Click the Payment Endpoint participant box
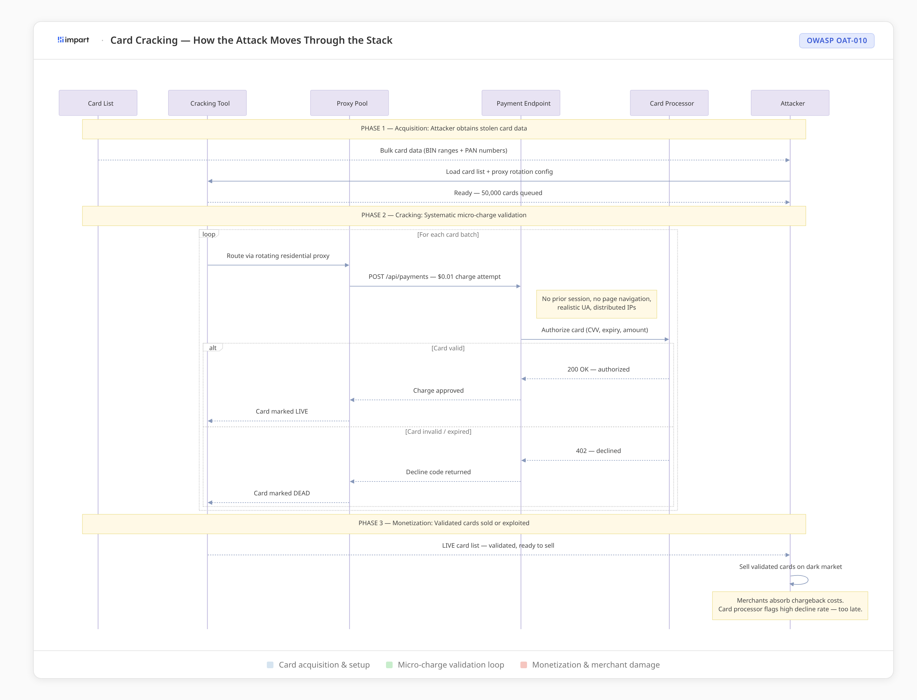The image size is (917, 700). point(520,103)
